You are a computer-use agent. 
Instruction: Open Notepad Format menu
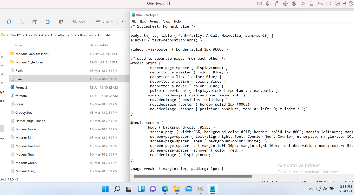(x=154, y=22)
